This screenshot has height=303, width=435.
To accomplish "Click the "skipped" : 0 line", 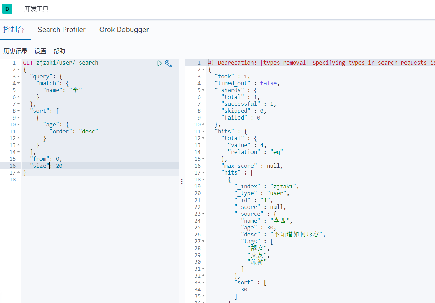I will pyautogui.click(x=244, y=111).
